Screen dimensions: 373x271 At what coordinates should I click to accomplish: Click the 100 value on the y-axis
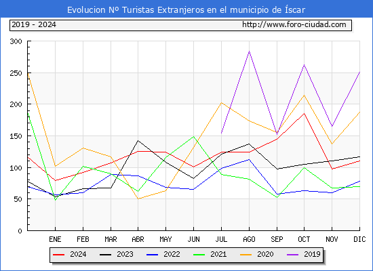[16, 168]
